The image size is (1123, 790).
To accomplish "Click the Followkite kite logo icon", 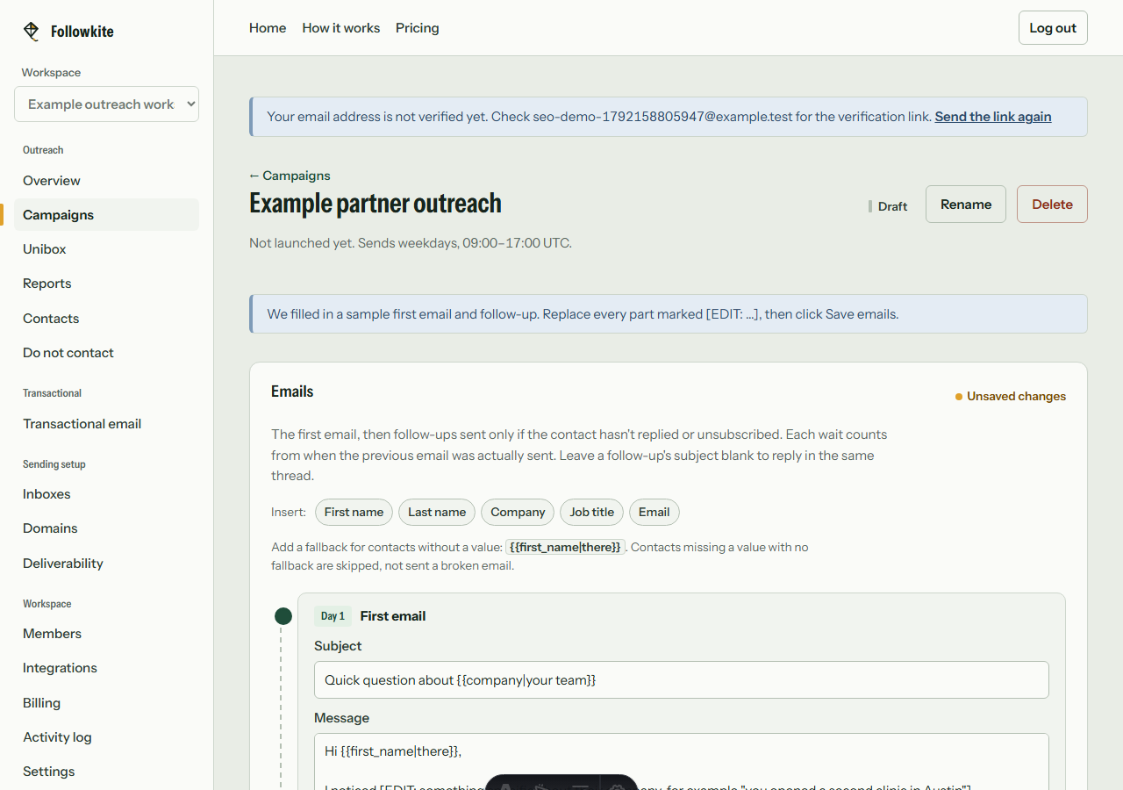I will pos(32,32).
